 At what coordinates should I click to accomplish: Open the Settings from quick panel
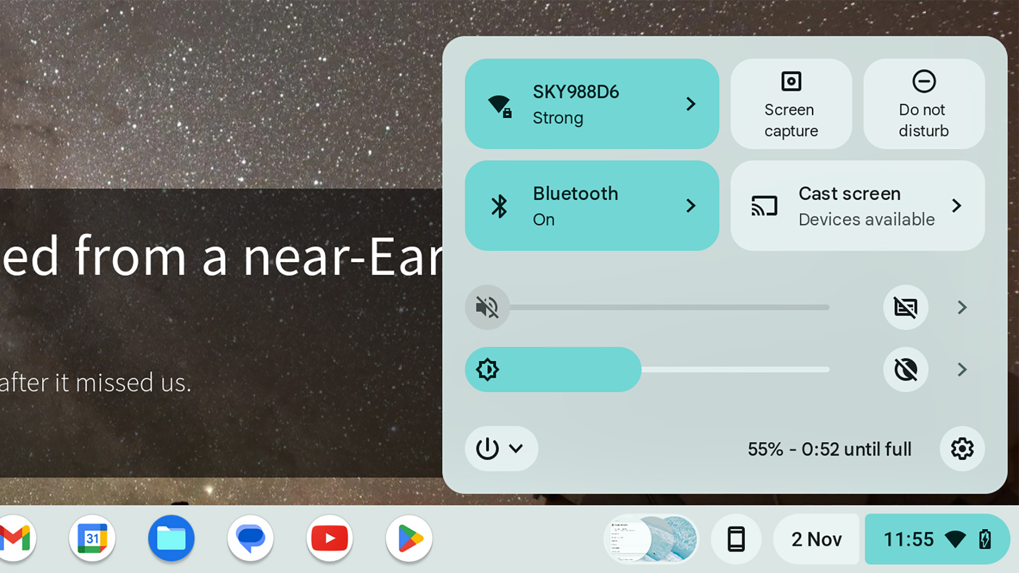click(963, 449)
